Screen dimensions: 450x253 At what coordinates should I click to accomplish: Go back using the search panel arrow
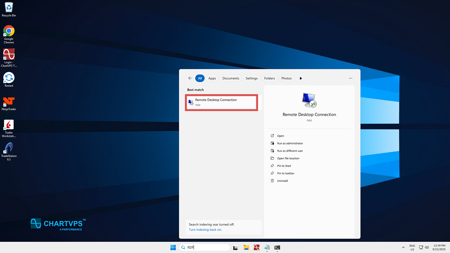[190, 78]
